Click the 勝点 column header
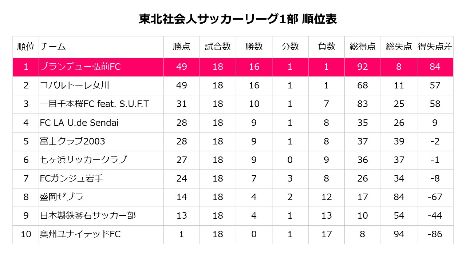Screen dimensions: 466x262 181,47
